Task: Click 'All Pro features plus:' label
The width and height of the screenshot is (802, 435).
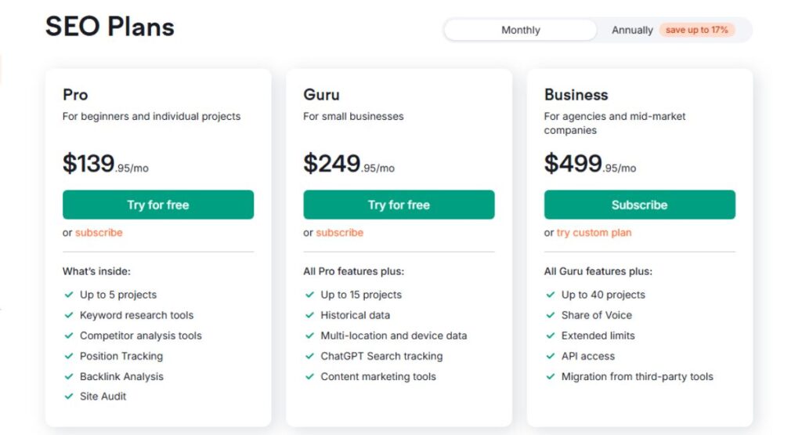Action: point(353,271)
